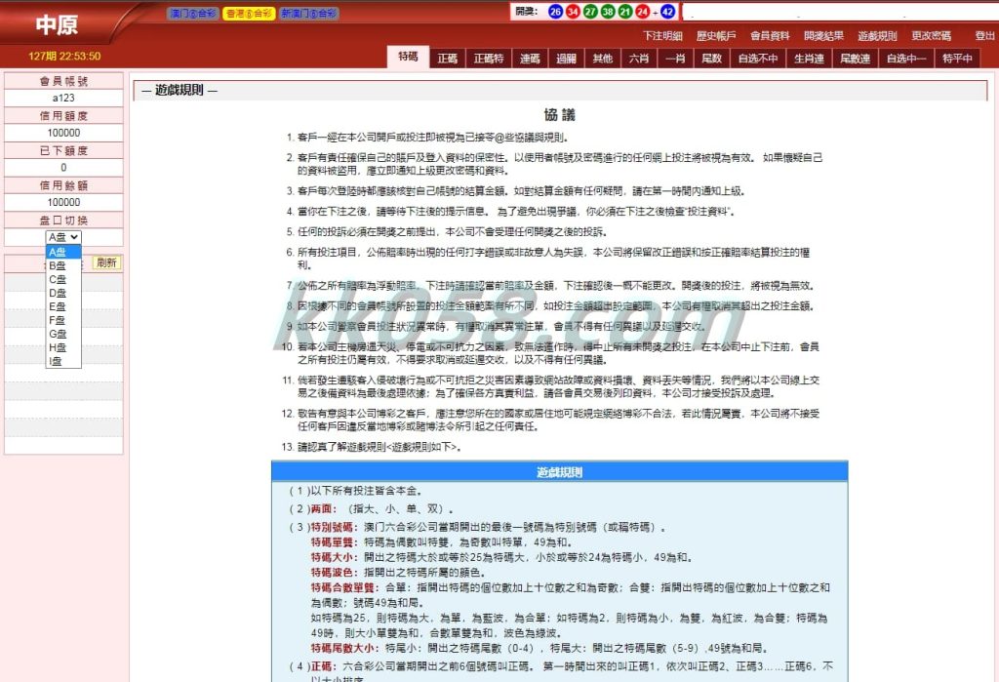Choose the I盤 option in the dropdown
Image resolution: width=999 pixels, height=682 pixels.
58,361
